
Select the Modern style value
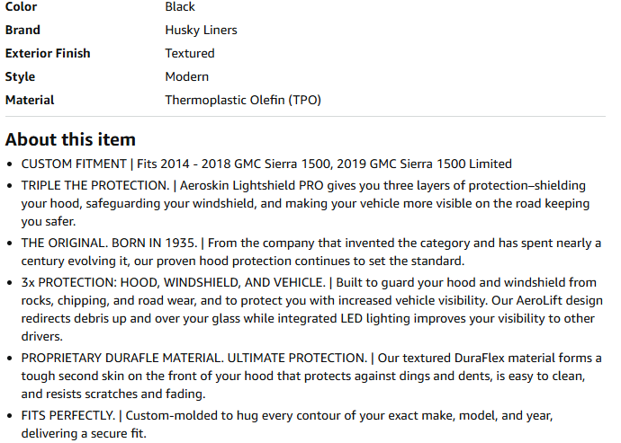pyautogui.click(x=187, y=76)
